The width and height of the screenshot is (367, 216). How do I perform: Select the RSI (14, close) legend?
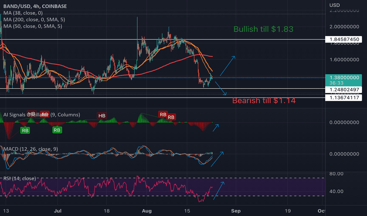point(20,178)
